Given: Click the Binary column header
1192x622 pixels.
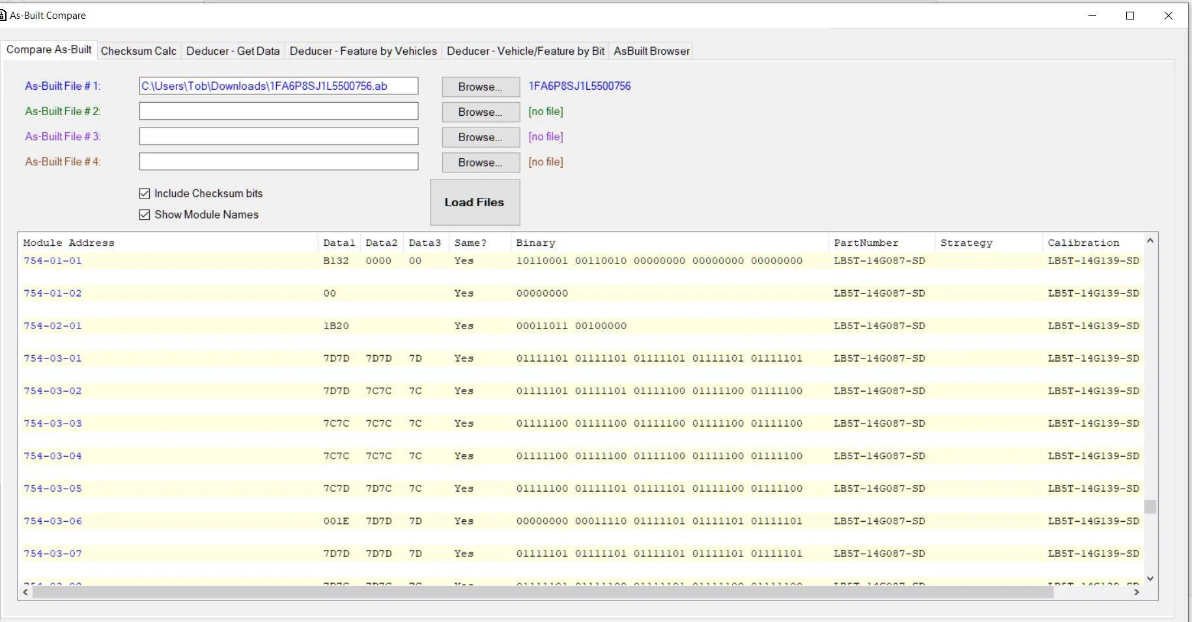Looking at the screenshot, I should [x=669, y=243].
